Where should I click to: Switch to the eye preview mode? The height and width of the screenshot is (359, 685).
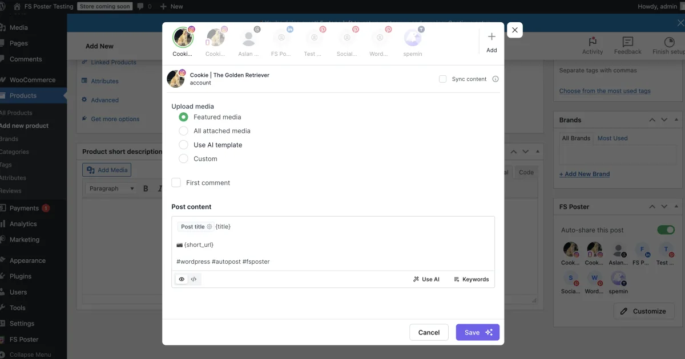point(182,279)
